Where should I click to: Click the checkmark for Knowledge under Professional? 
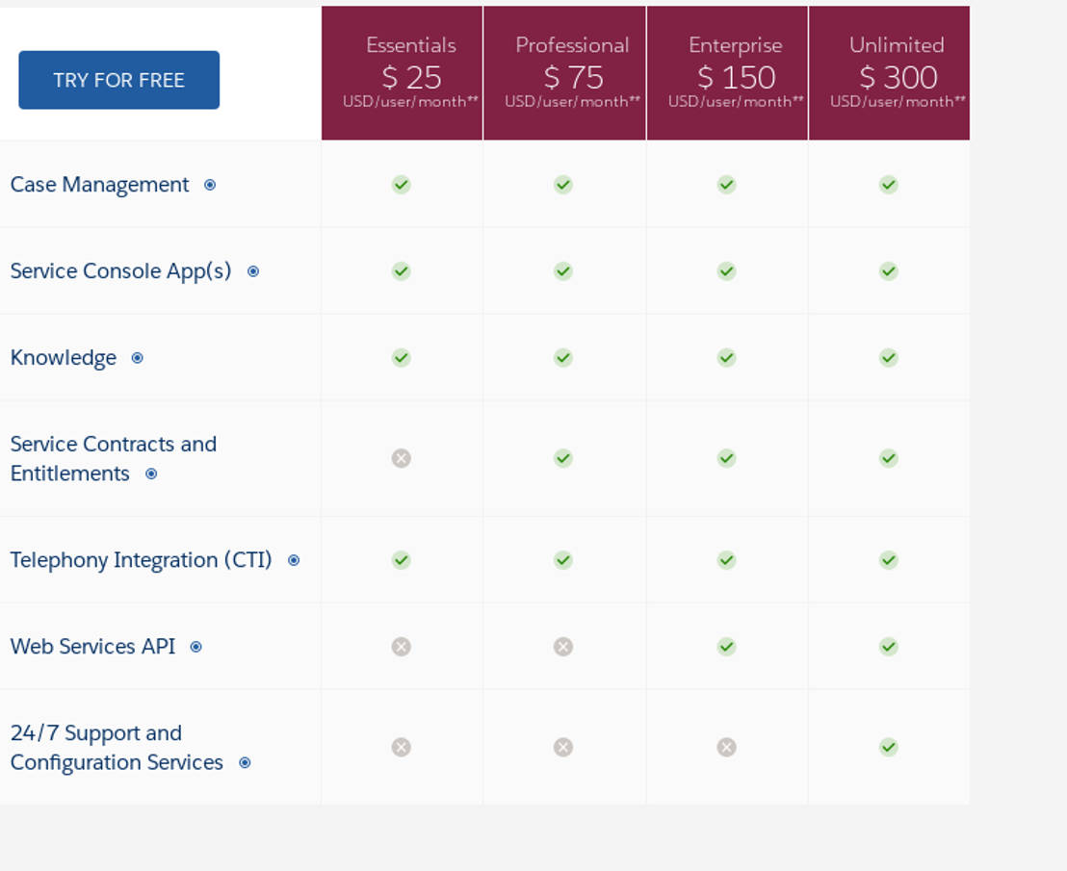[x=563, y=357]
